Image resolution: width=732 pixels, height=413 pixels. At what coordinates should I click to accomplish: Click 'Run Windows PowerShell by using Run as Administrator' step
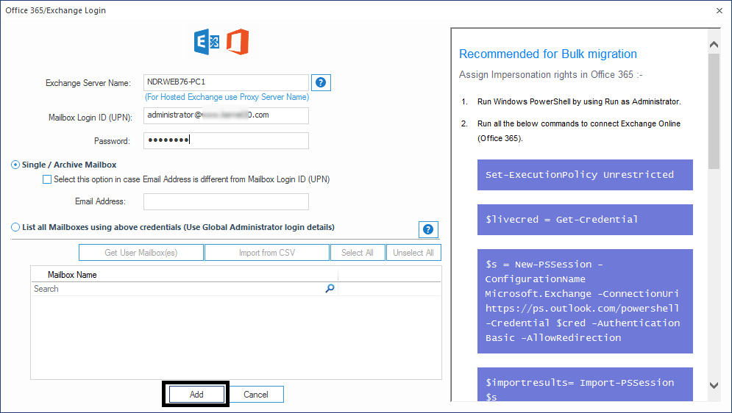579,101
